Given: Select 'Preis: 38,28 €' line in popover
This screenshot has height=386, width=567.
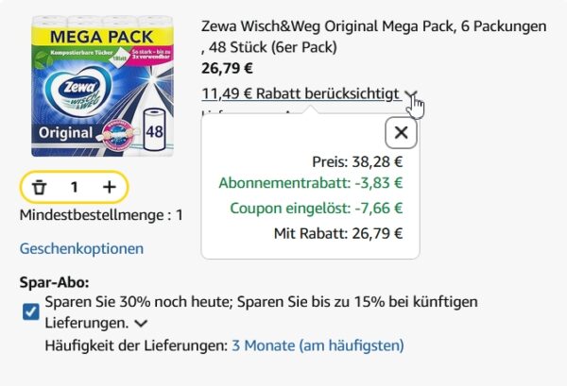Looking at the screenshot, I should point(357,161).
